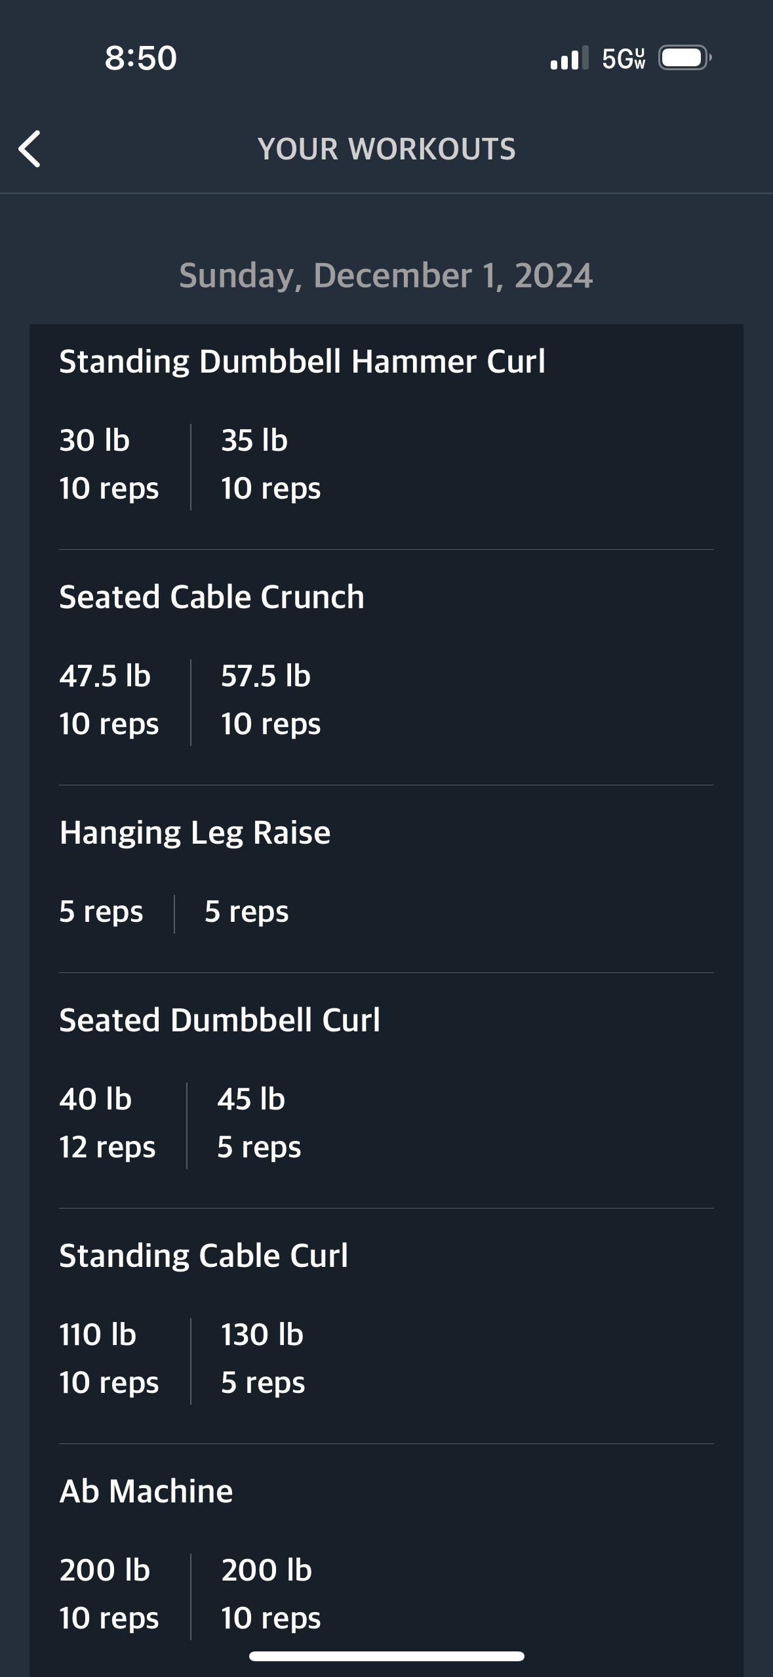773x1677 pixels.
Task: Open Standing Dumbbell Hammer Curl exercise
Action: pyautogui.click(x=302, y=362)
